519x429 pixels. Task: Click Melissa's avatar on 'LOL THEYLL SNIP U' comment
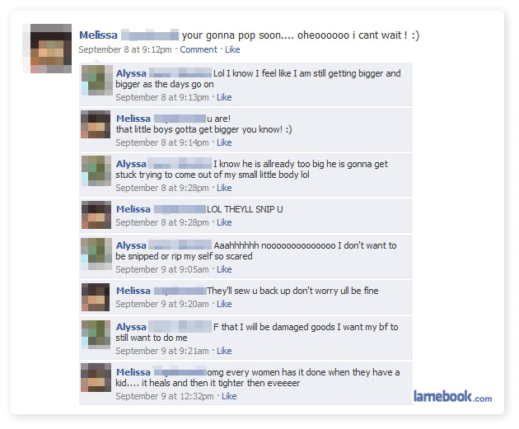[96, 215]
